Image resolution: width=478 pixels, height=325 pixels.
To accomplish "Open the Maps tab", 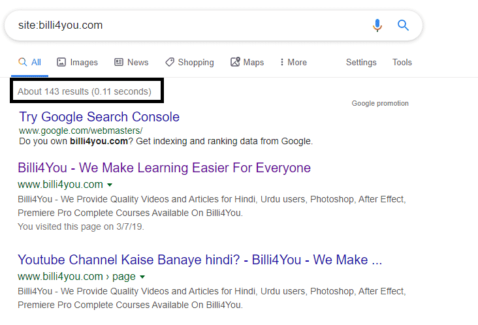I will (247, 63).
